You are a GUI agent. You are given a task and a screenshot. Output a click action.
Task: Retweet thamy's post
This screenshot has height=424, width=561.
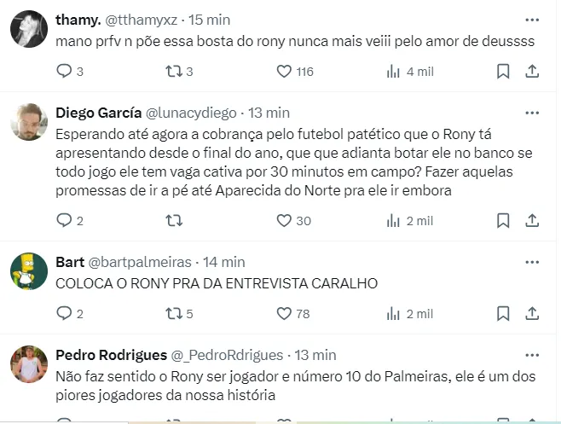[x=173, y=72]
